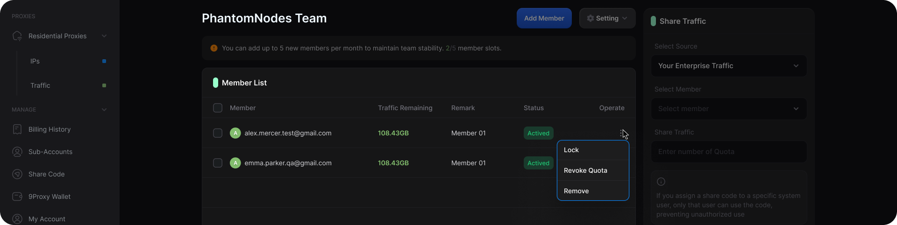Click the Residential Proxies sidebar icon
Viewport: 897px width, 225px height.
click(x=17, y=36)
